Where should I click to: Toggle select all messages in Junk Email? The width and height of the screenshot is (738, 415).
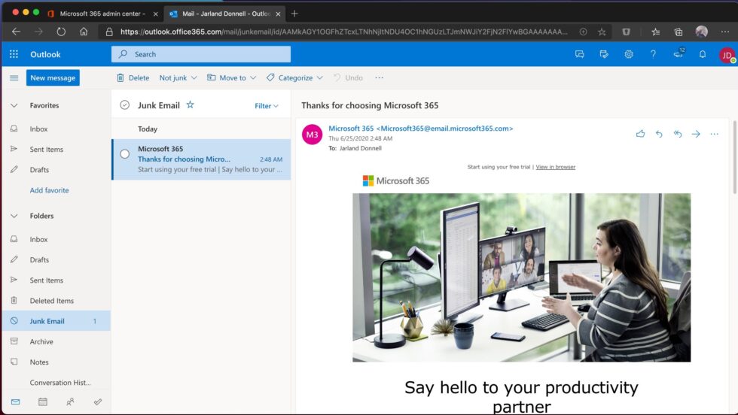125,105
